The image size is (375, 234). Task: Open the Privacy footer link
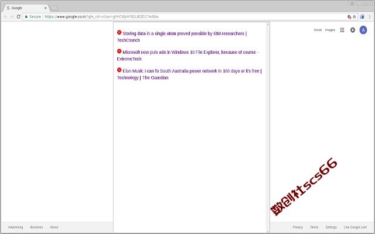click(298, 227)
